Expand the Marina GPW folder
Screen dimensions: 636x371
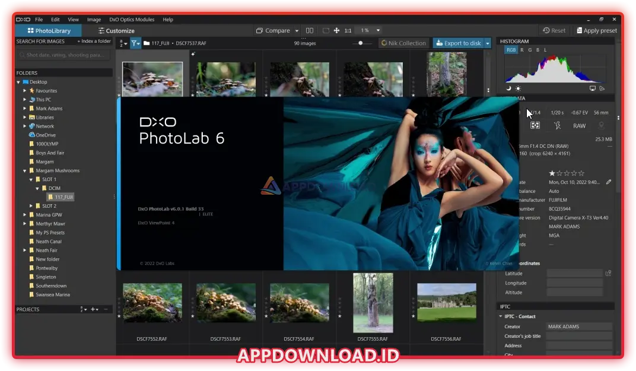(25, 215)
